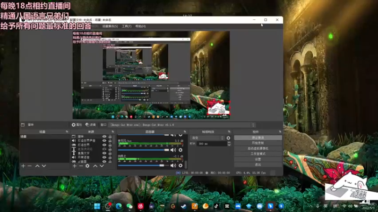The image size is (378, 212).
Task: Click 开始录制 to start recording
Action: click(258, 143)
